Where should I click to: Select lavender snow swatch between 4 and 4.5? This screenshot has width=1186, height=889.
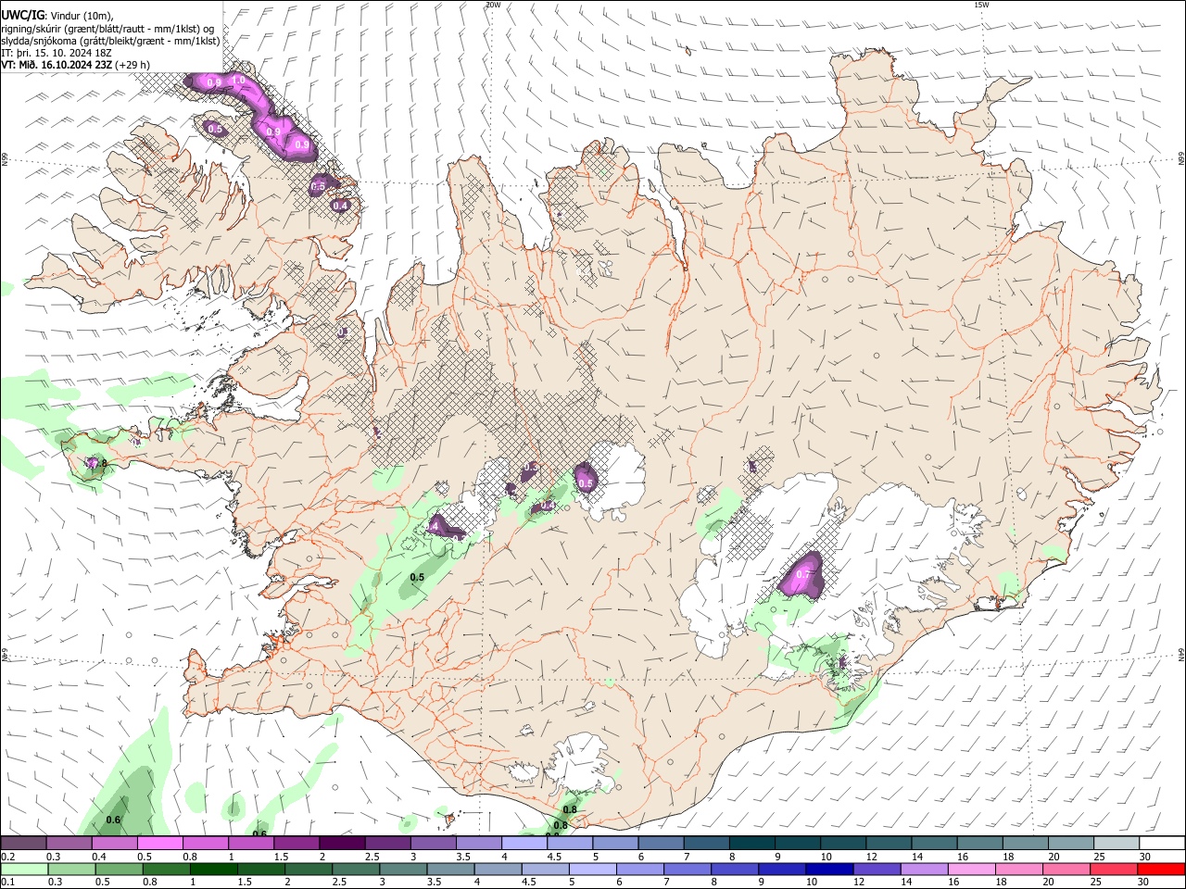(523, 843)
